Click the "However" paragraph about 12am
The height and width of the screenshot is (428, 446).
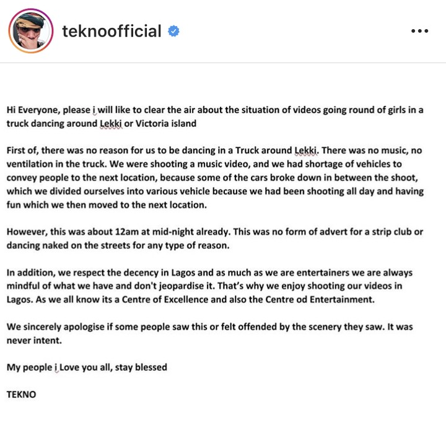pos(28,232)
